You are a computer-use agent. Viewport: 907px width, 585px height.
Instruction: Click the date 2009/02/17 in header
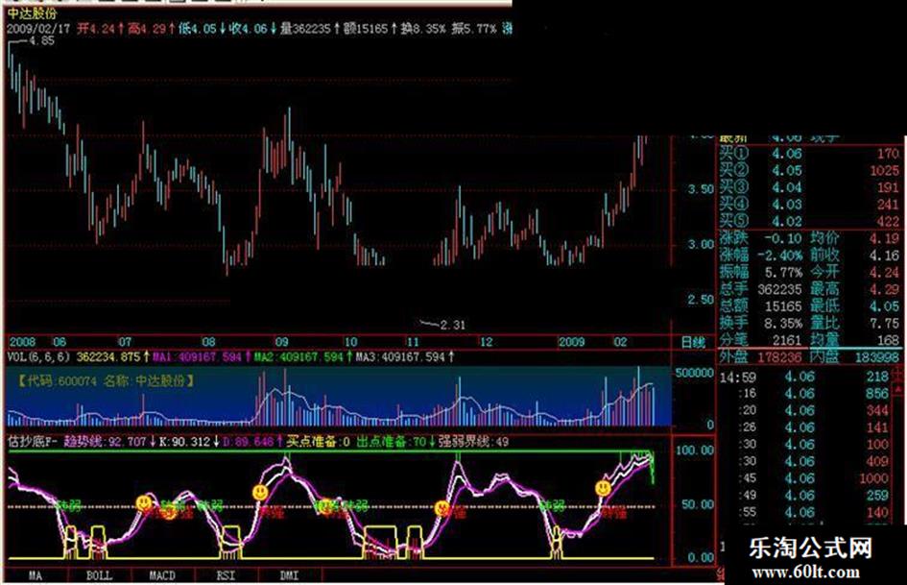[x=38, y=29]
